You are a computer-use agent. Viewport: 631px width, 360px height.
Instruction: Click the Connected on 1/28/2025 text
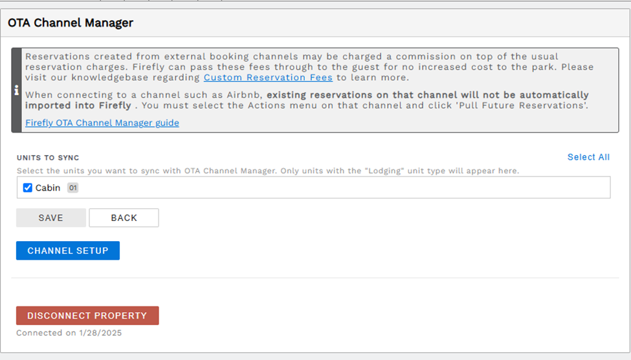(69, 333)
